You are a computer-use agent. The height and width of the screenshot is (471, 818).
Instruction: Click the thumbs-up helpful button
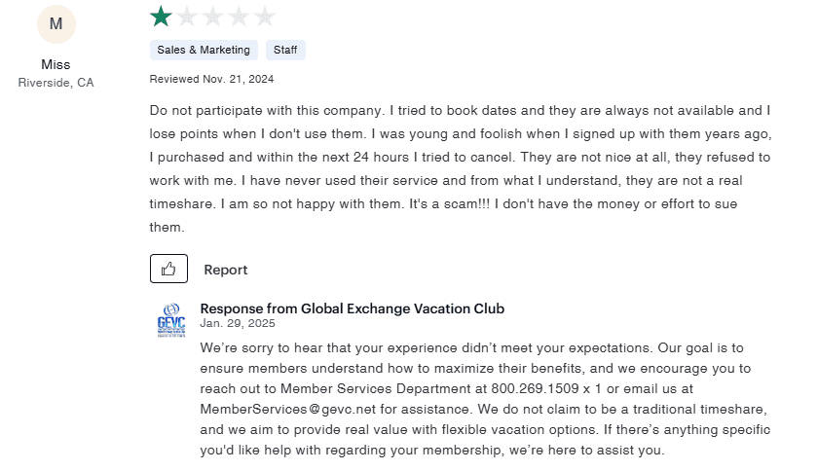[x=168, y=269]
